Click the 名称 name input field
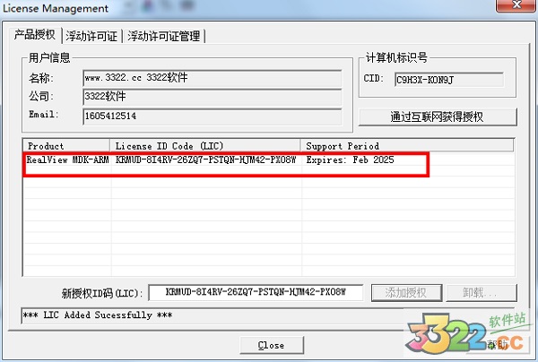 point(212,78)
